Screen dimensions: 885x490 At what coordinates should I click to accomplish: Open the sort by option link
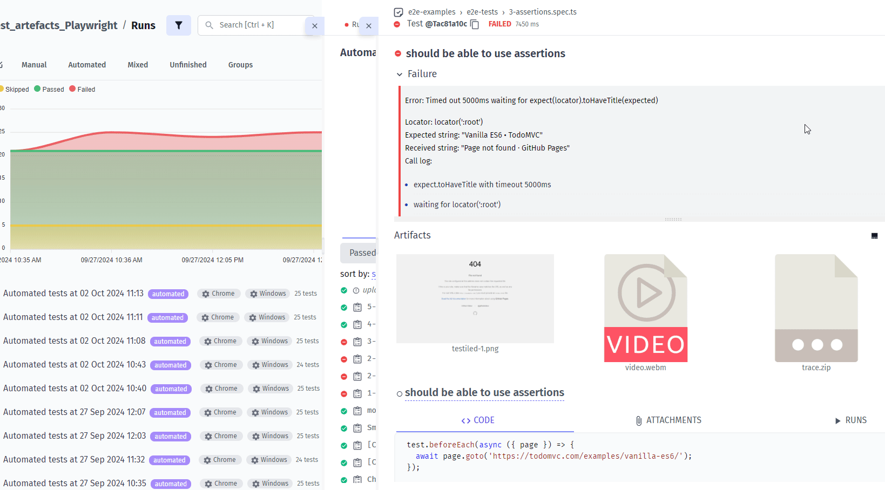(x=373, y=274)
